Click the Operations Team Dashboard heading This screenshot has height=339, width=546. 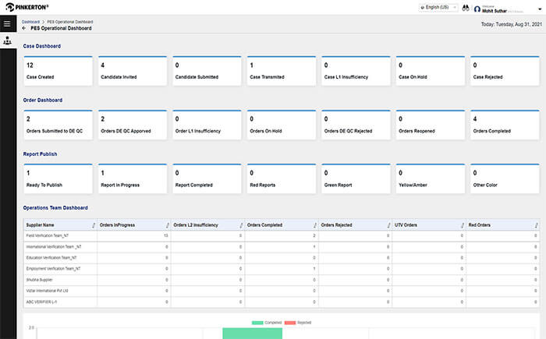pyautogui.click(x=55, y=208)
